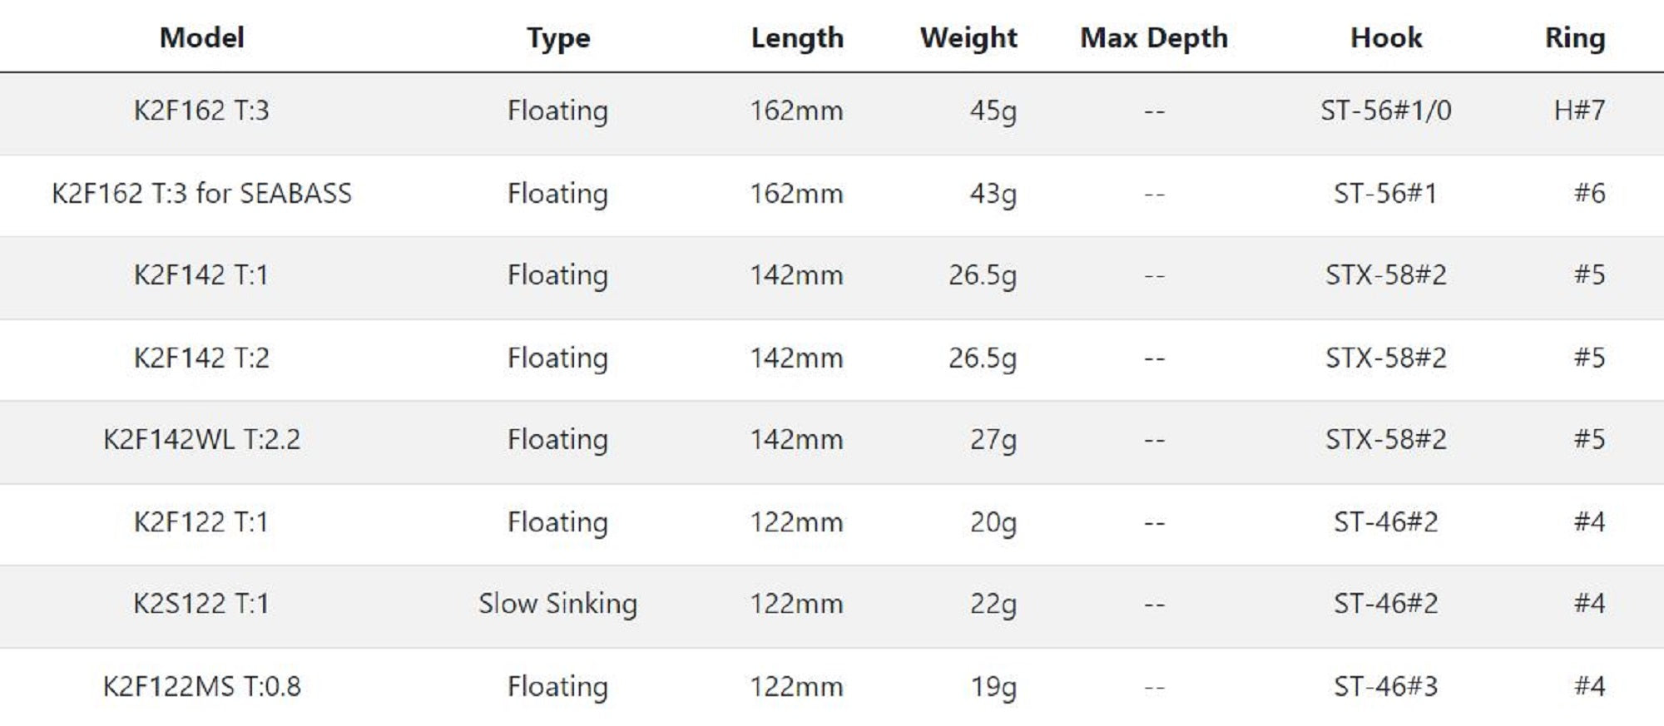Click the ST-46#3 hook cell
Viewport: 1664px width, 726px height.
(1385, 687)
